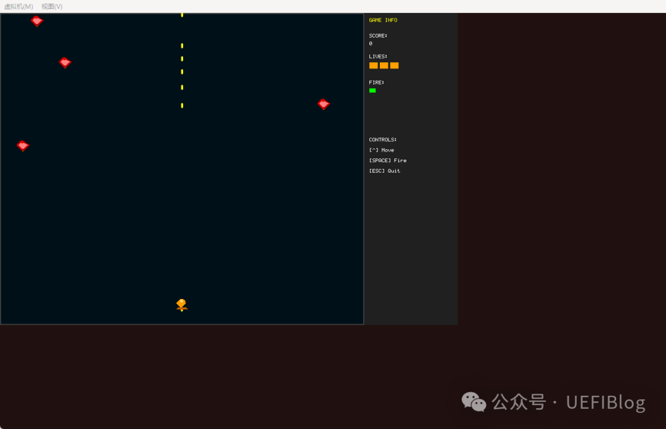Click the first orange LIVES block
Image resolution: width=666 pixels, height=429 pixels.
point(373,65)
